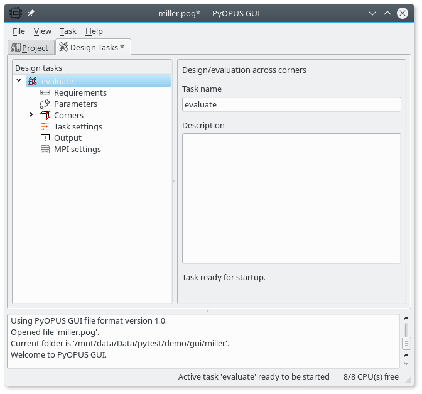The image size is (422, 394).
Task: Select the Design Tasks tab
Action: (x=92, y=47)
